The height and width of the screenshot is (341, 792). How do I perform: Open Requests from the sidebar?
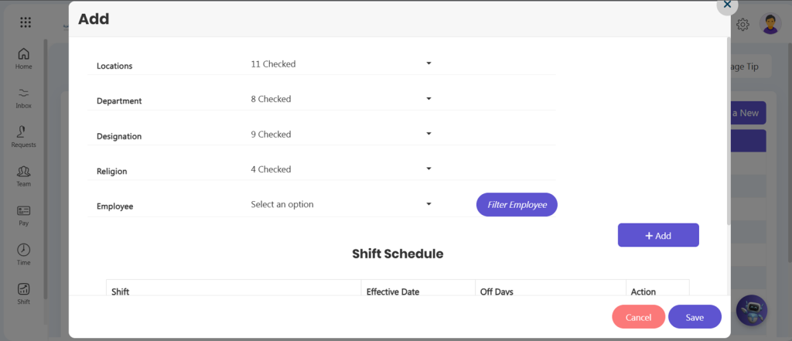coord(24,137)
